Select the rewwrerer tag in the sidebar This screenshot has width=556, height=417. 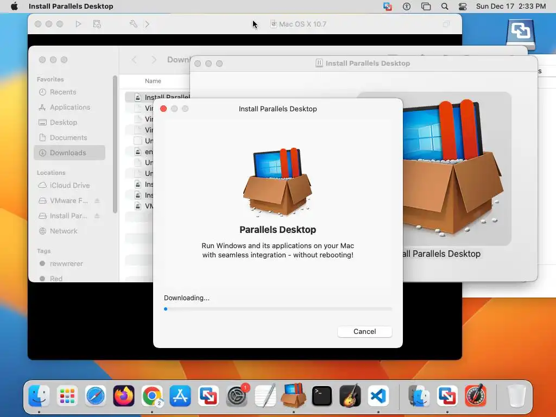[66, 264]
